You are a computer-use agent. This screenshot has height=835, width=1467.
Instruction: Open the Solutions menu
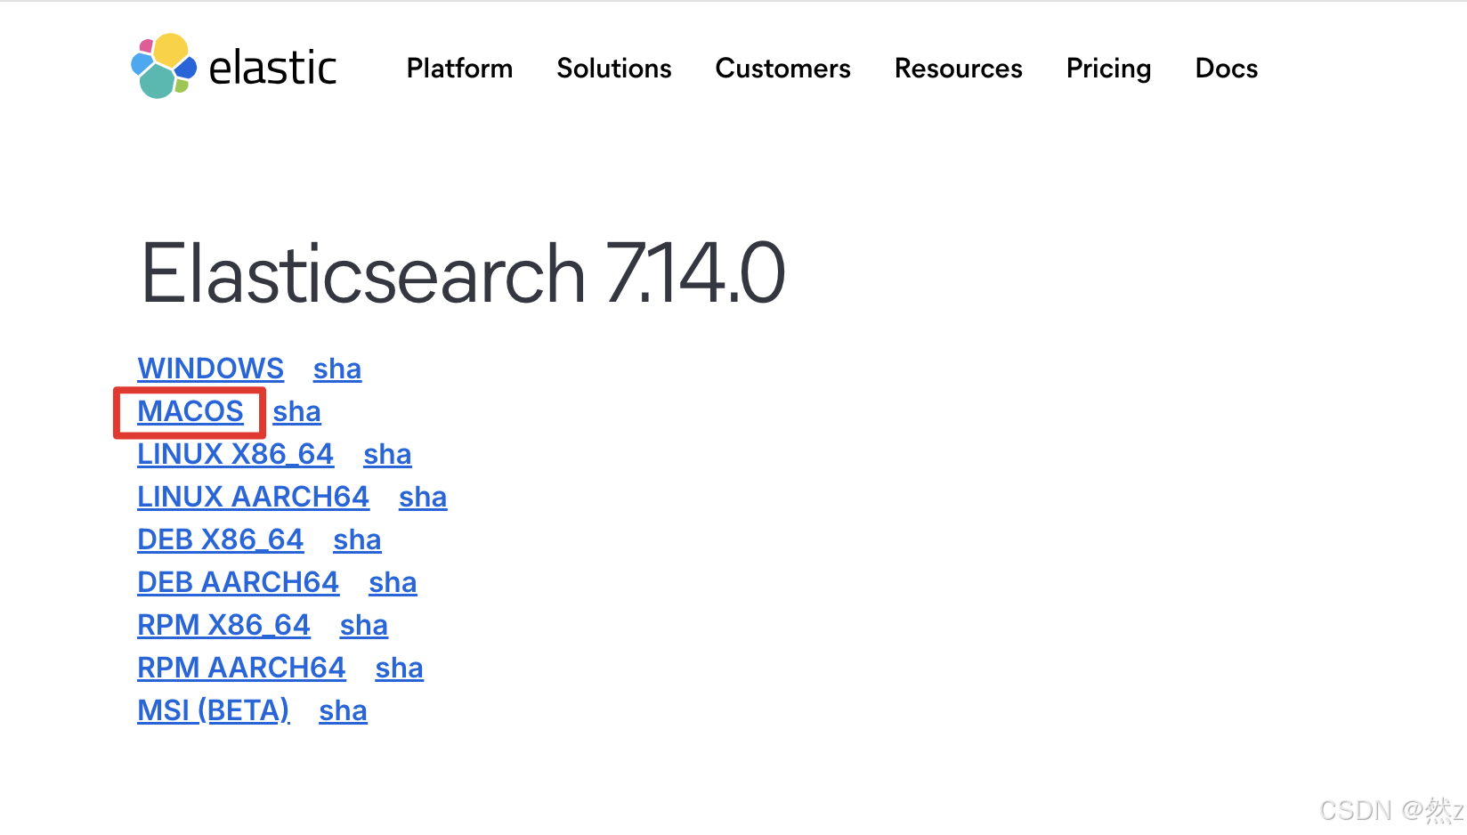click(x=614, y=69)
